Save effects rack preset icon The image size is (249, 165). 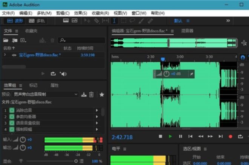tap(84, 95)
